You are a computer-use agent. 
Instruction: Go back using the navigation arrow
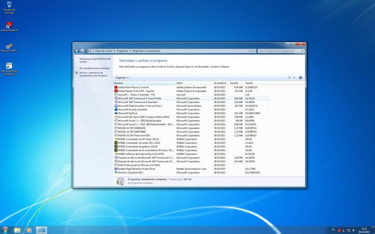[x=77, y=51]
